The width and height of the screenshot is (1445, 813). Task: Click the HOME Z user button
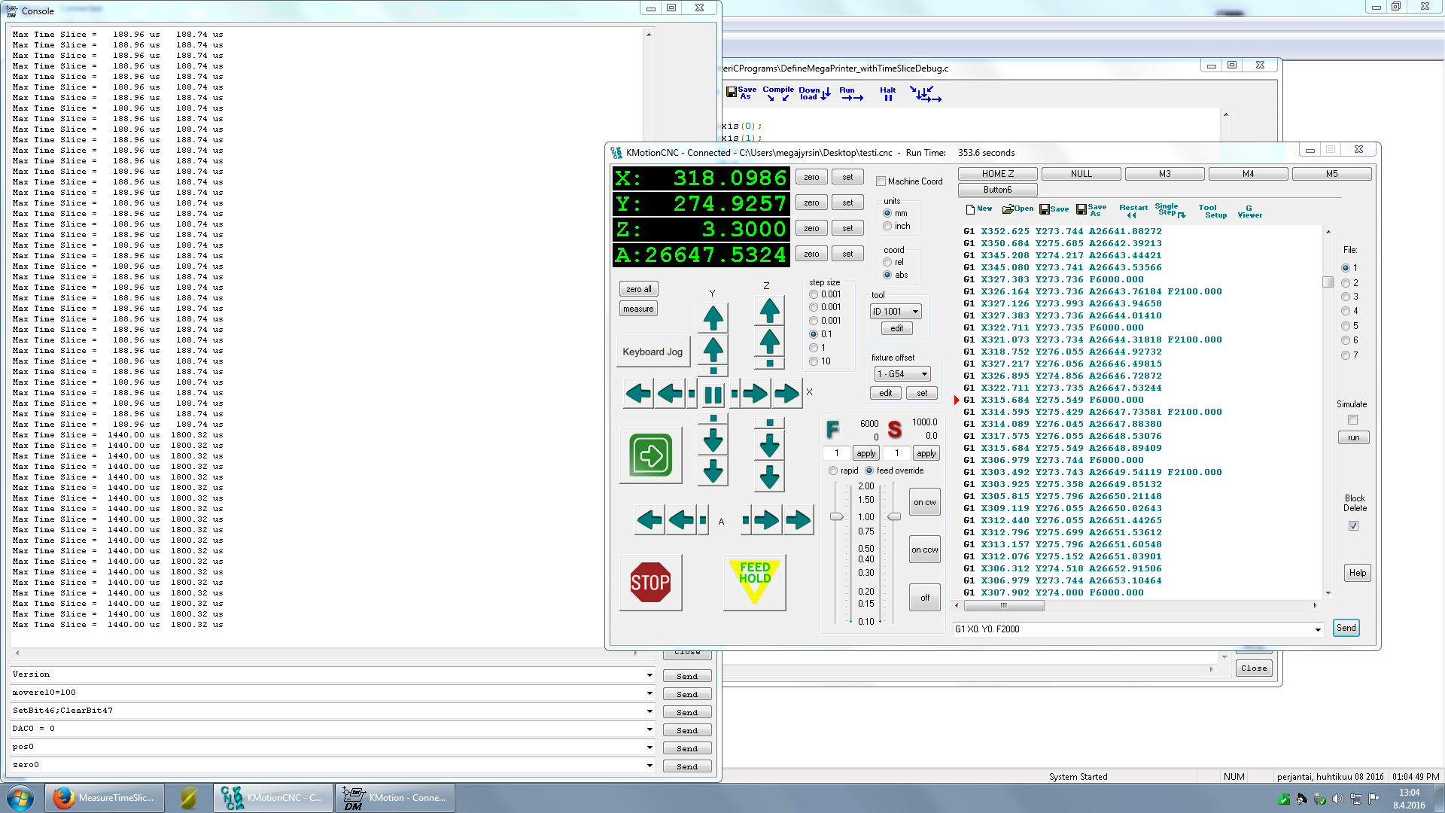[997, 174]
